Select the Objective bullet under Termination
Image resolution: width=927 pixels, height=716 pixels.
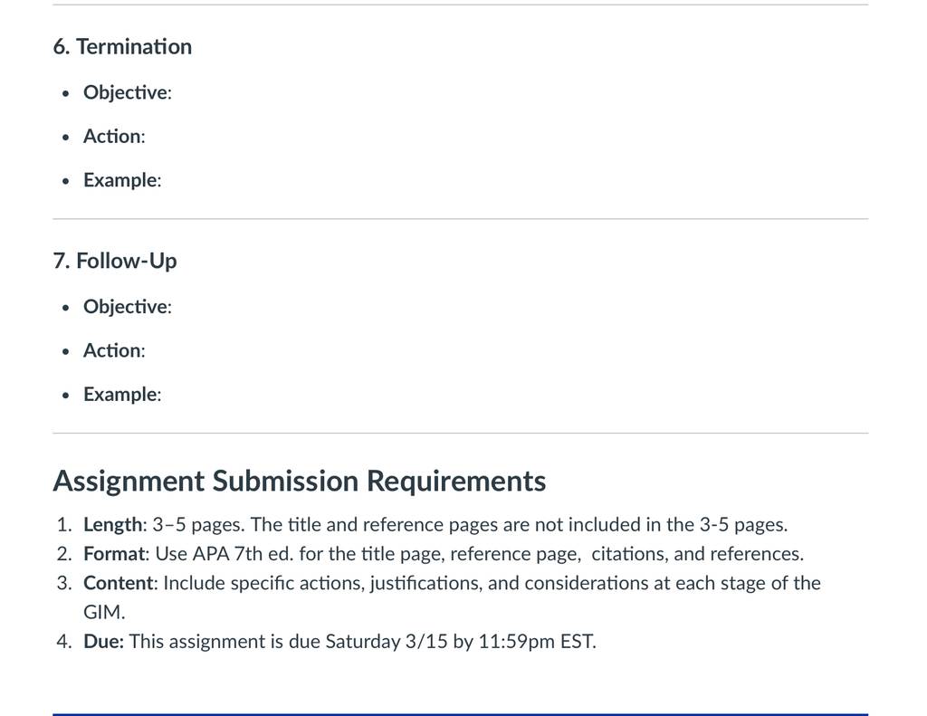click(127, 92)
